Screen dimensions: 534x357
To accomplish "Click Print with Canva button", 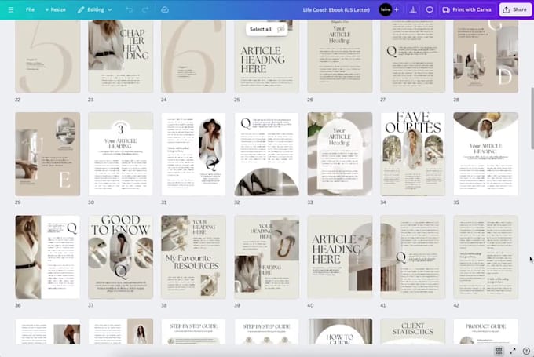I will (467, 9).
